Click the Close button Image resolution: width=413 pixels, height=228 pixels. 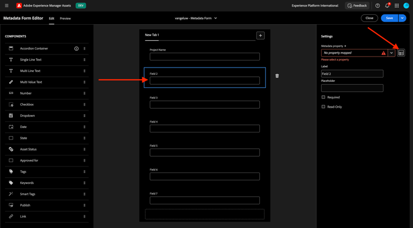click(369, 18)
